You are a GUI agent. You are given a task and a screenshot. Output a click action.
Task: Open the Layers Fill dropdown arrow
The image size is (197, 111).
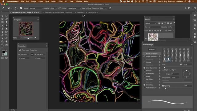tap(174, 31)
